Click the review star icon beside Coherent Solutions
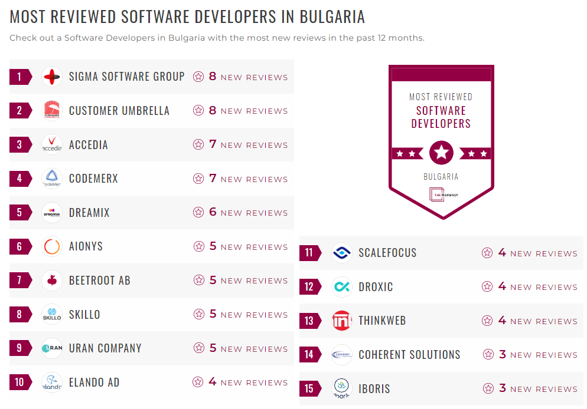Image resolution: width=587 pixels, height=409 pixels. tap(488, 354)
